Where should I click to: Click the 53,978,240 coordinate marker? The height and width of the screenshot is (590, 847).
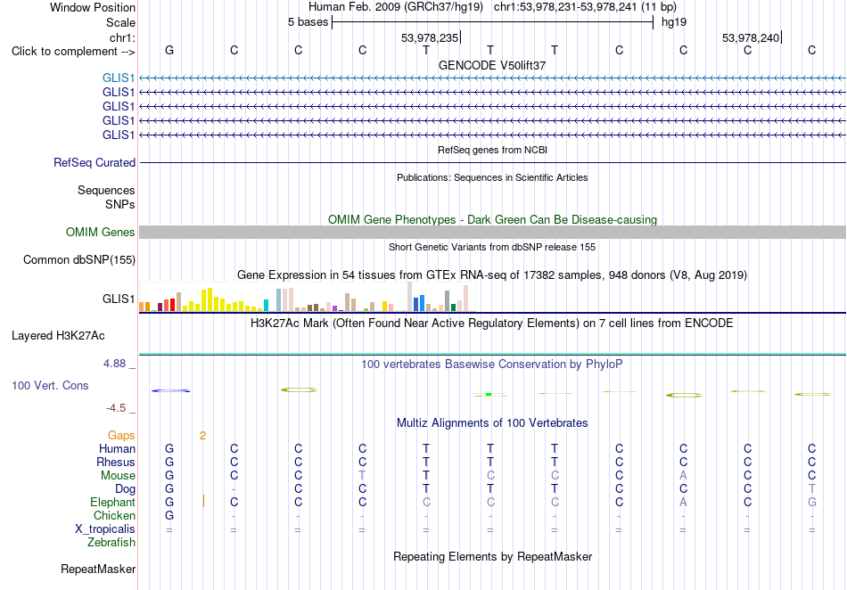click(x=751, y=37)
